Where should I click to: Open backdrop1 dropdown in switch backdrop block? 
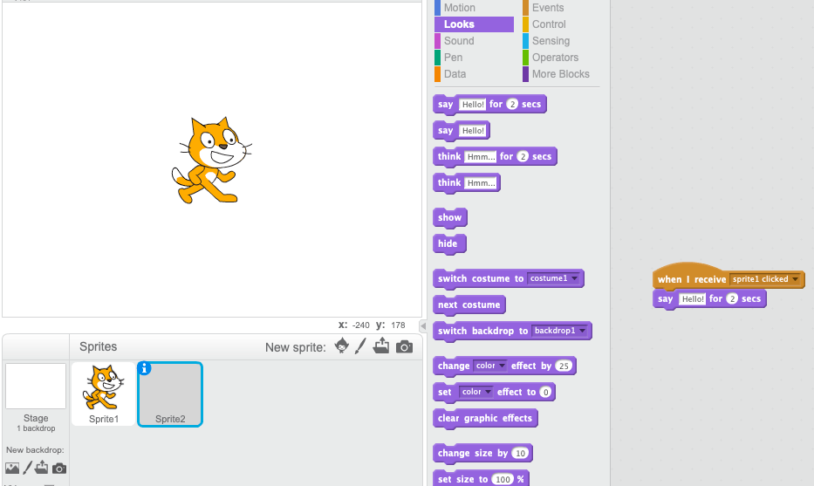[560, 331]
